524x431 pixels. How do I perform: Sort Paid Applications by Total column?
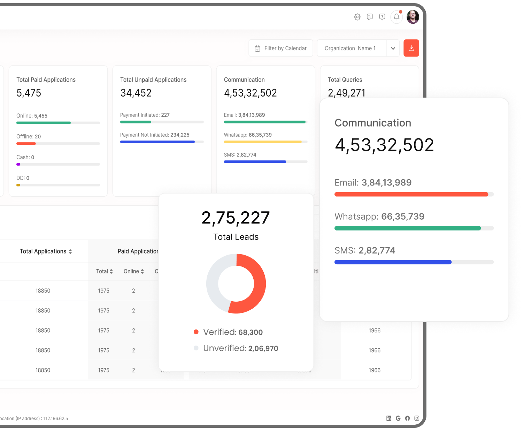click(104, 271)
